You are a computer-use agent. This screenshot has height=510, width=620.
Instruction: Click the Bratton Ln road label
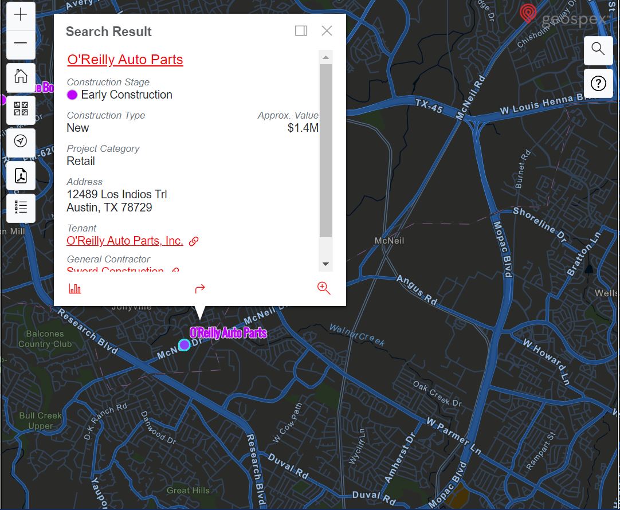pos(584,253)
